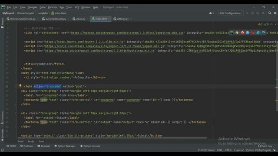
Task: Open IDE settings gear icon
Action: pos(275,13)
